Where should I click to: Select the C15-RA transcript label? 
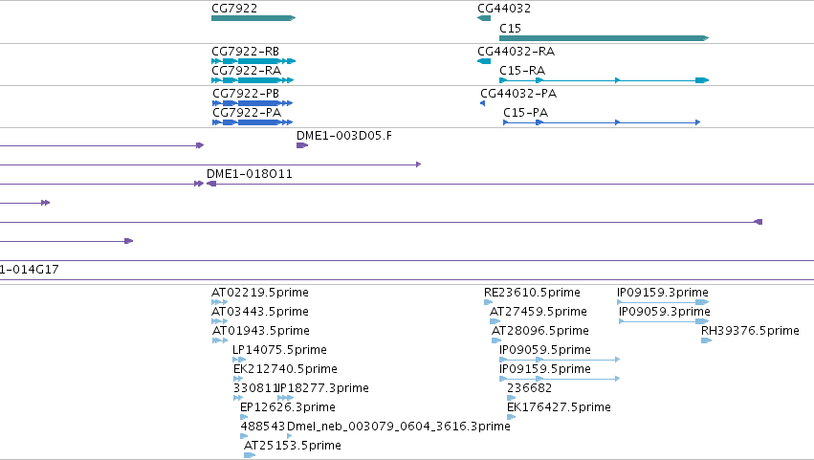tap(522, 71)
